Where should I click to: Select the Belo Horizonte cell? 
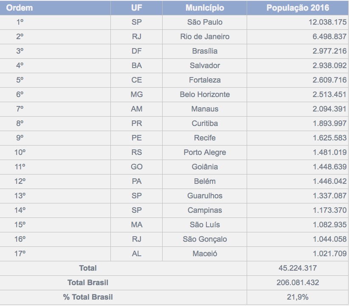click(x=205, y=94)
